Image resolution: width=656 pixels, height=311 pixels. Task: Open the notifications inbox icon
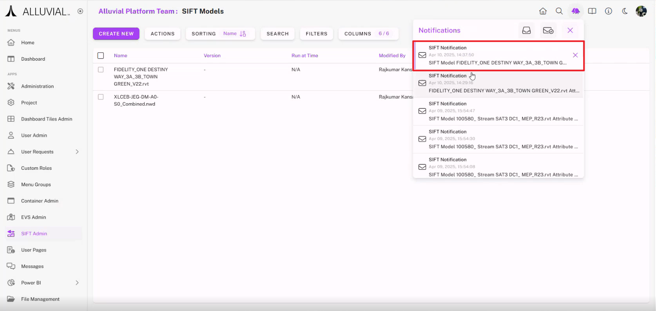click(x=526, y=31)
